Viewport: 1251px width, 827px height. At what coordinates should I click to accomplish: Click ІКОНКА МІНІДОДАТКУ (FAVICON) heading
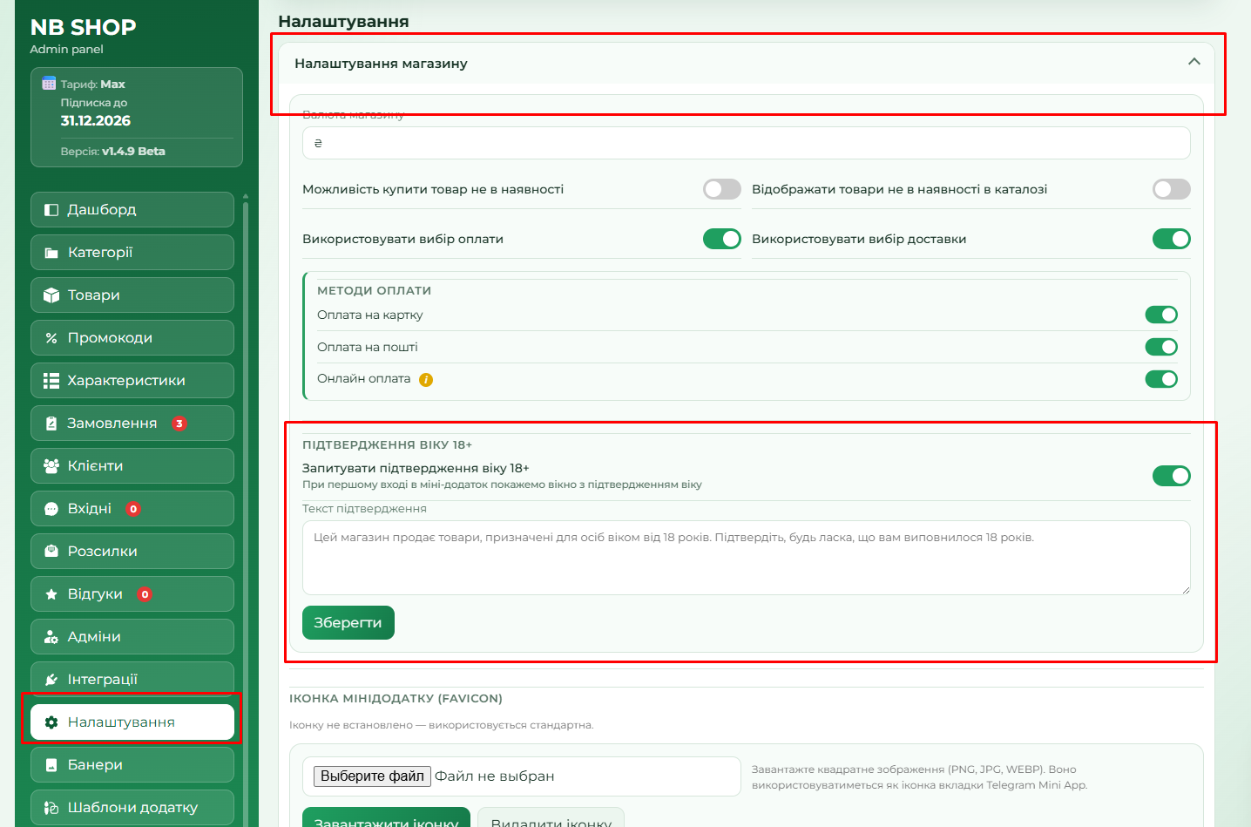click(x=396, y=698)
